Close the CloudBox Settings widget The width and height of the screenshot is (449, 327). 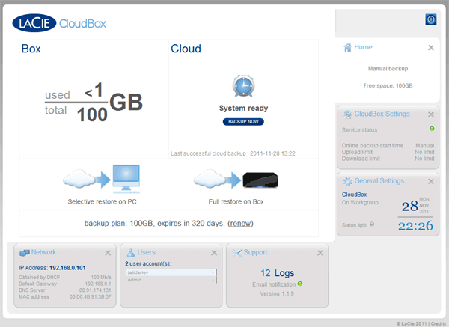(x=431, y=114)
